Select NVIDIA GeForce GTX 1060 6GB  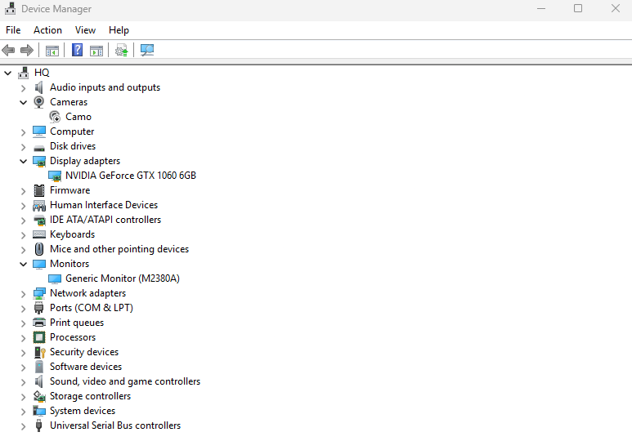click(131, 176)
